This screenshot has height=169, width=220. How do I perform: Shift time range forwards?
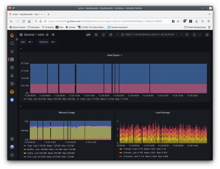pyautogui.click(x=182, y=35)
